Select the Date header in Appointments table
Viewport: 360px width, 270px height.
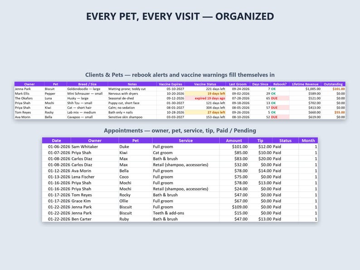[57, 140]
